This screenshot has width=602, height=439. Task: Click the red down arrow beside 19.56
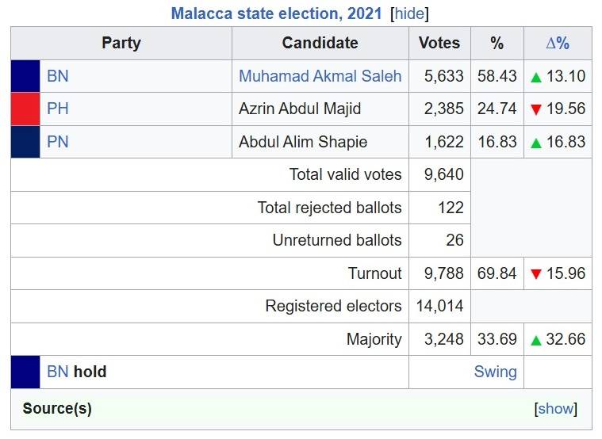point(535,110)
